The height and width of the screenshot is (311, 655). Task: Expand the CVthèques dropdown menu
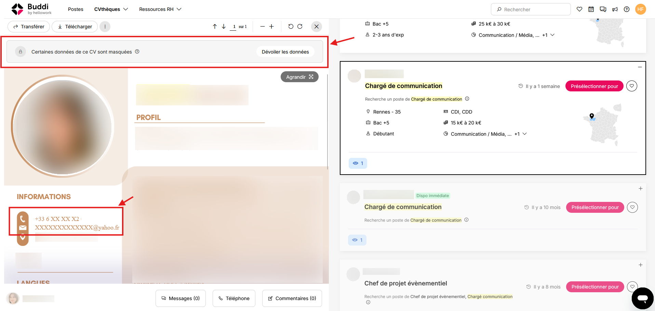(111, 9)
